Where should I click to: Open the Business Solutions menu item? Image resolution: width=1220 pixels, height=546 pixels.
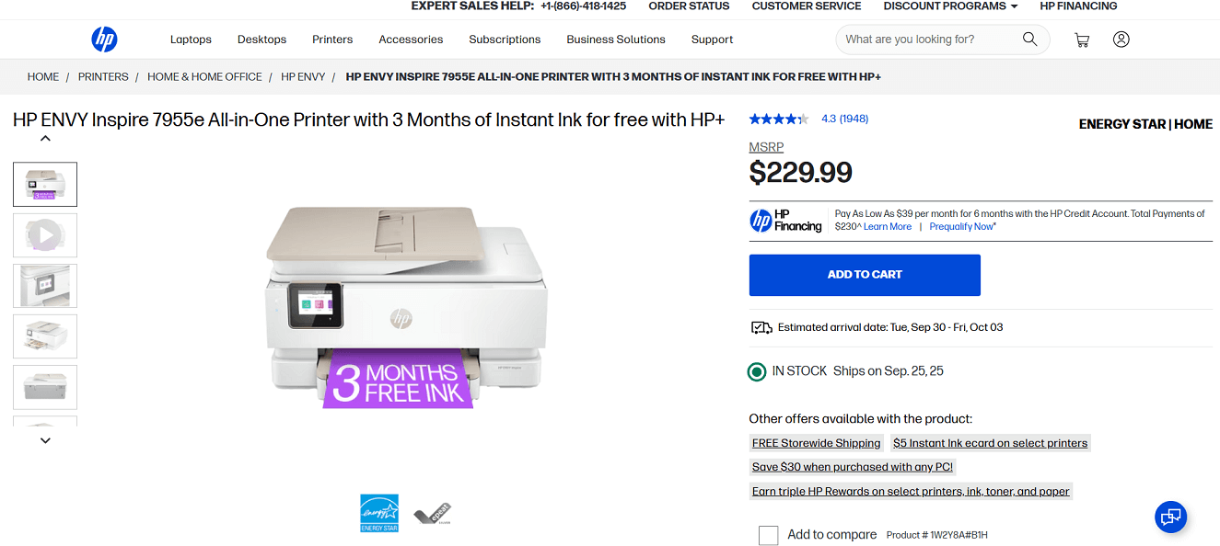[615, 40]
